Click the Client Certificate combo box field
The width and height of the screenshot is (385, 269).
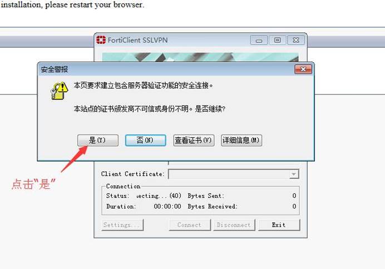(x=234, y=175)
